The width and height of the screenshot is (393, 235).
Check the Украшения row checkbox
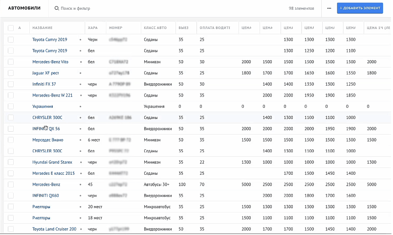pyautogui.click(x=11, y=106)
